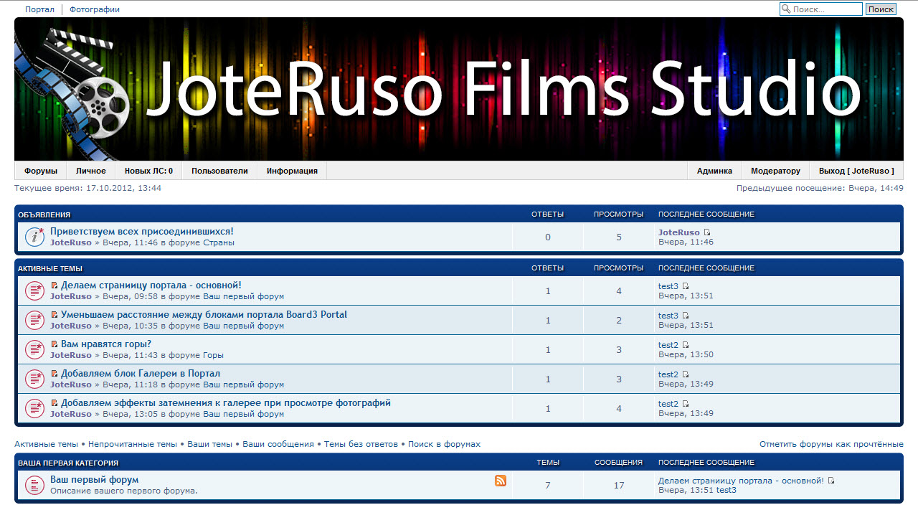
Task: Open the Фотографии link at the top
Action: (95, 9)
